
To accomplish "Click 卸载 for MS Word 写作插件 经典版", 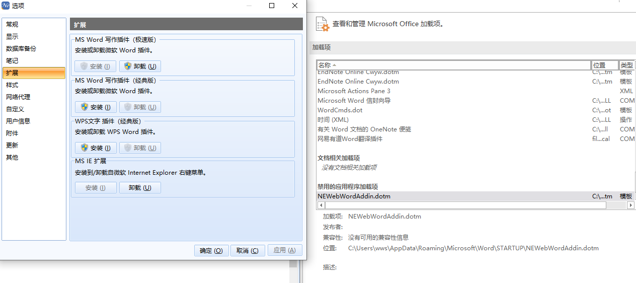I will pos(140,107).
